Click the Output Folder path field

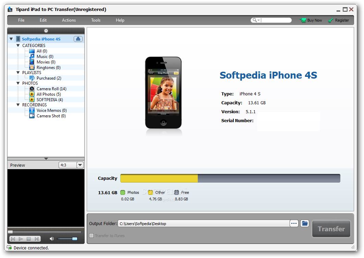(204, 224)
